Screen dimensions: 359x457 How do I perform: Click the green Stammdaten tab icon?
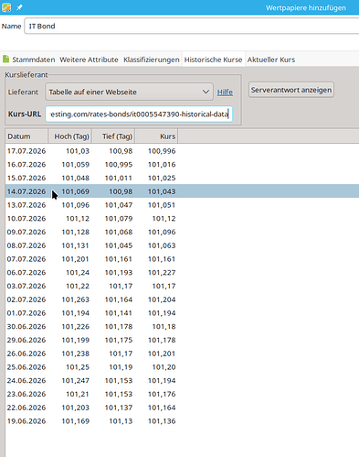point(5,59)
